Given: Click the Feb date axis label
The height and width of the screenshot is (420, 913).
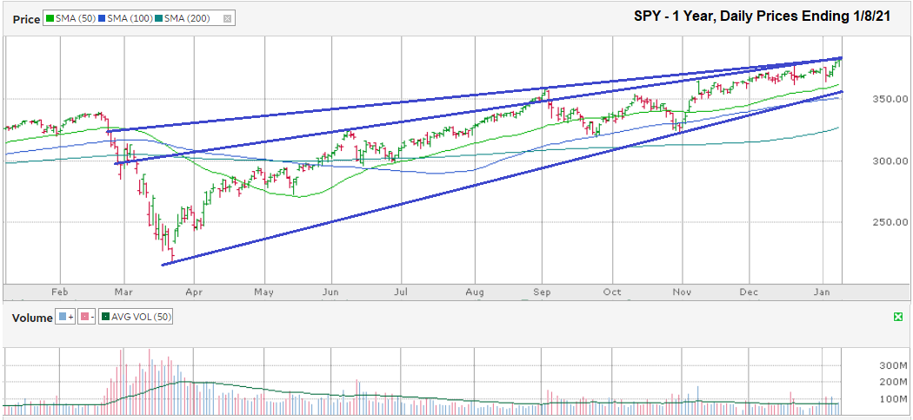Looking at the screenshot, I should 61,293.
